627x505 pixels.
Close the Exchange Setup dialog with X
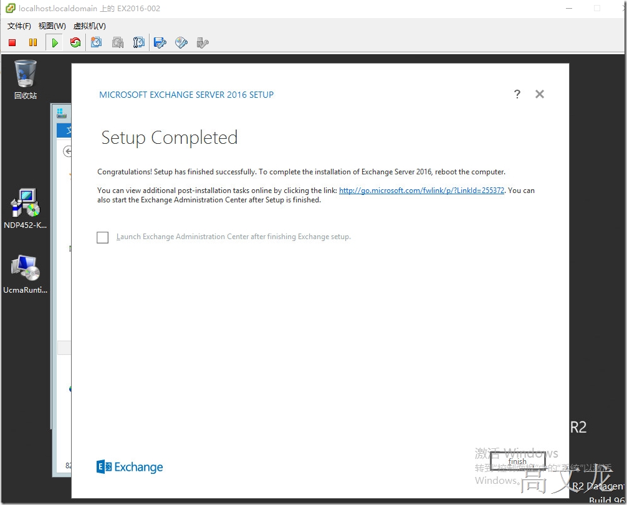539,94
